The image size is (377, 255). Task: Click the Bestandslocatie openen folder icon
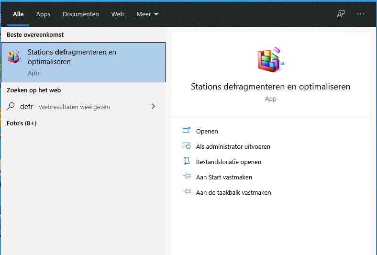click(186, 161)
